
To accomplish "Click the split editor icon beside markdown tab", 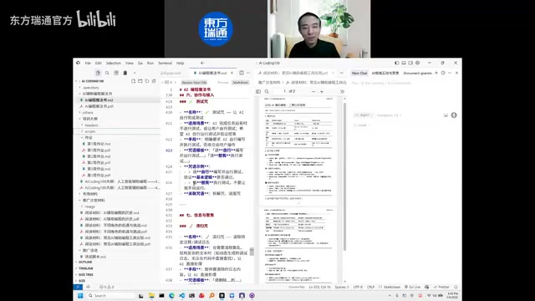I will pyautogui.click(x=242, y=73).
